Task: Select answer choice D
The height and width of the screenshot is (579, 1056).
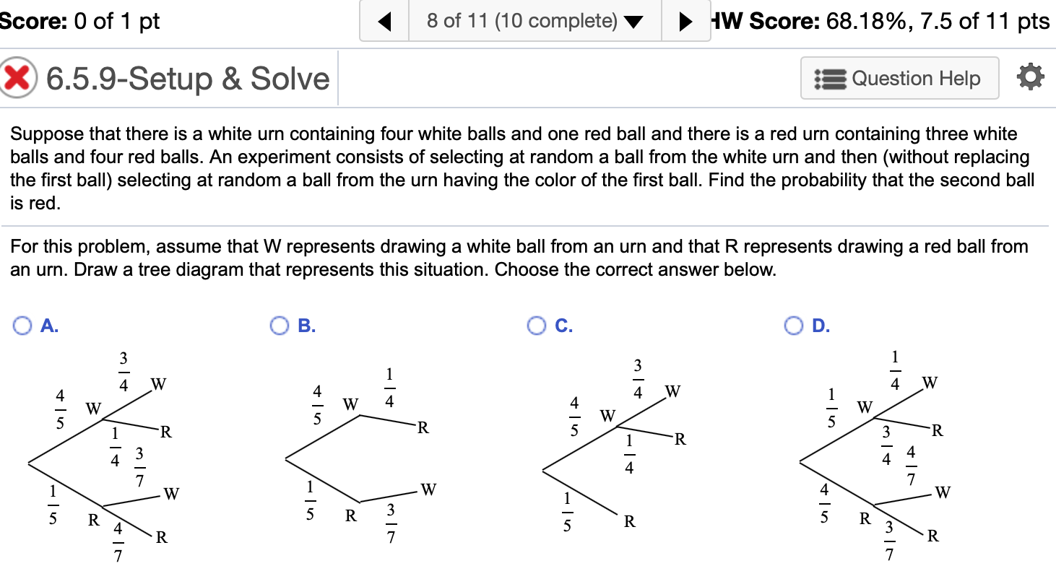Action: click(794, 326)
